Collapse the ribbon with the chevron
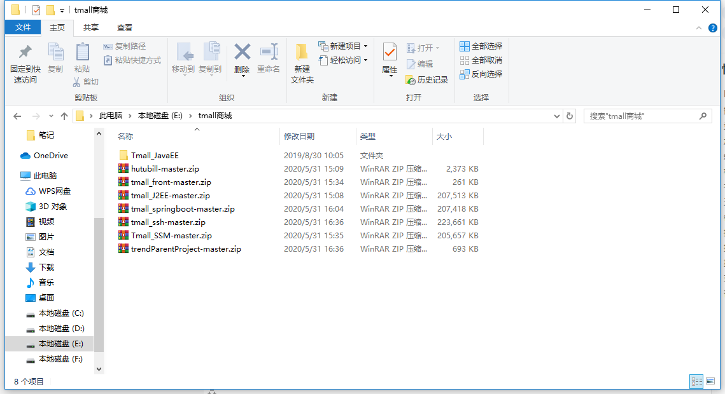The height and width of the screenshot is (394, 725). pyautogui.click(x=698, y=27)
